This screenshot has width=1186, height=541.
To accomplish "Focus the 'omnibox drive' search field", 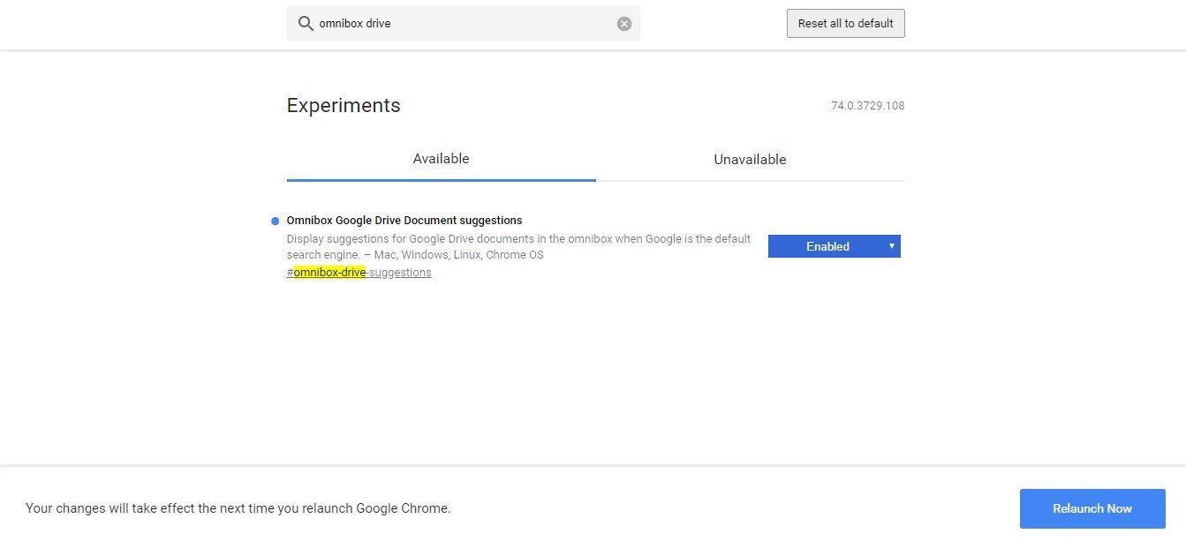I will [x=464, y=24].
